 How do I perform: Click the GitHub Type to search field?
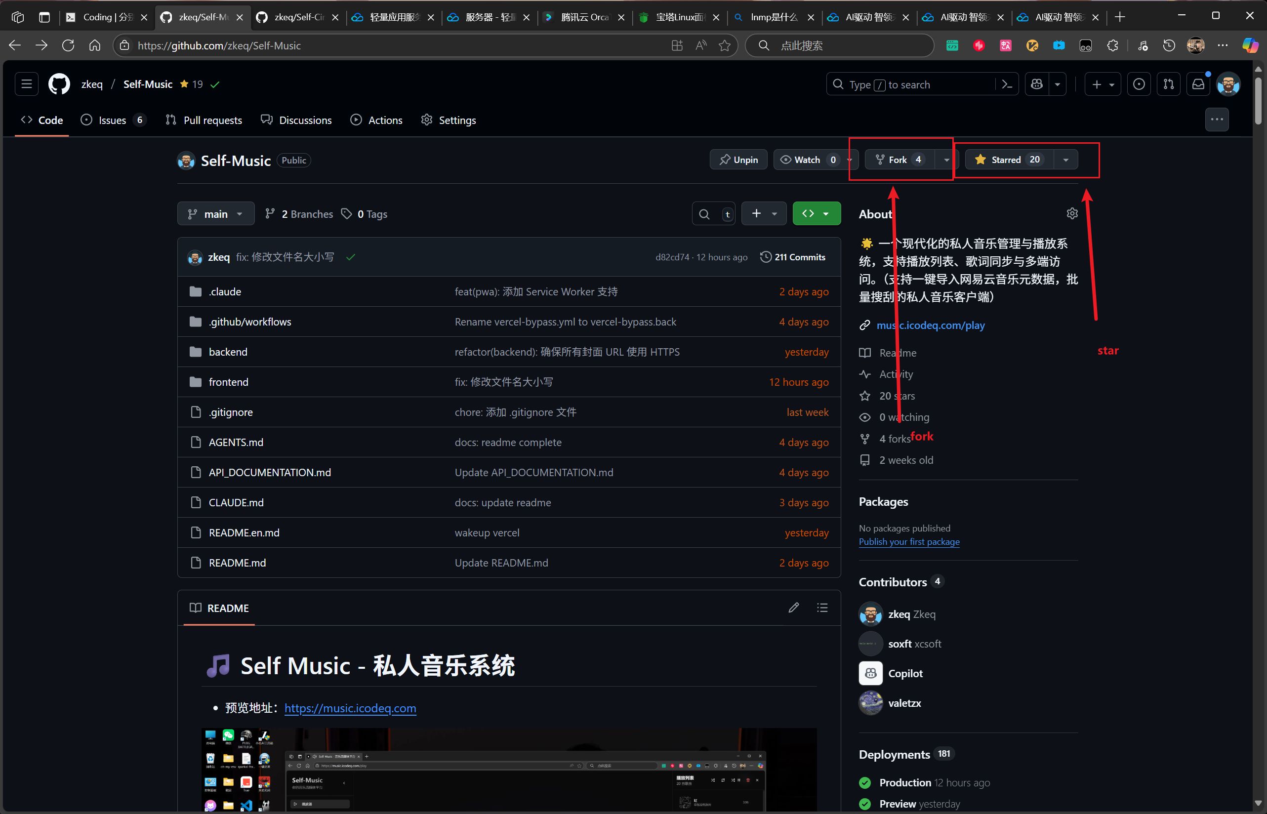tap(912, 84)
